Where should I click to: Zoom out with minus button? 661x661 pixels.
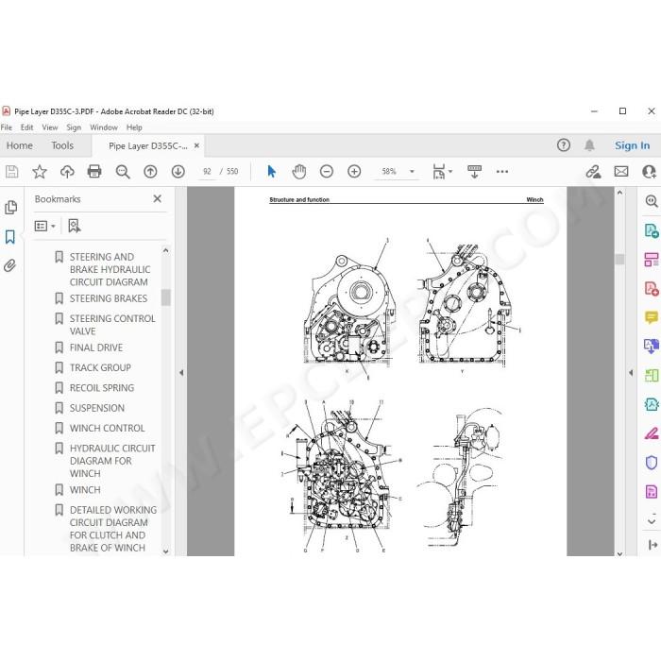327,172
